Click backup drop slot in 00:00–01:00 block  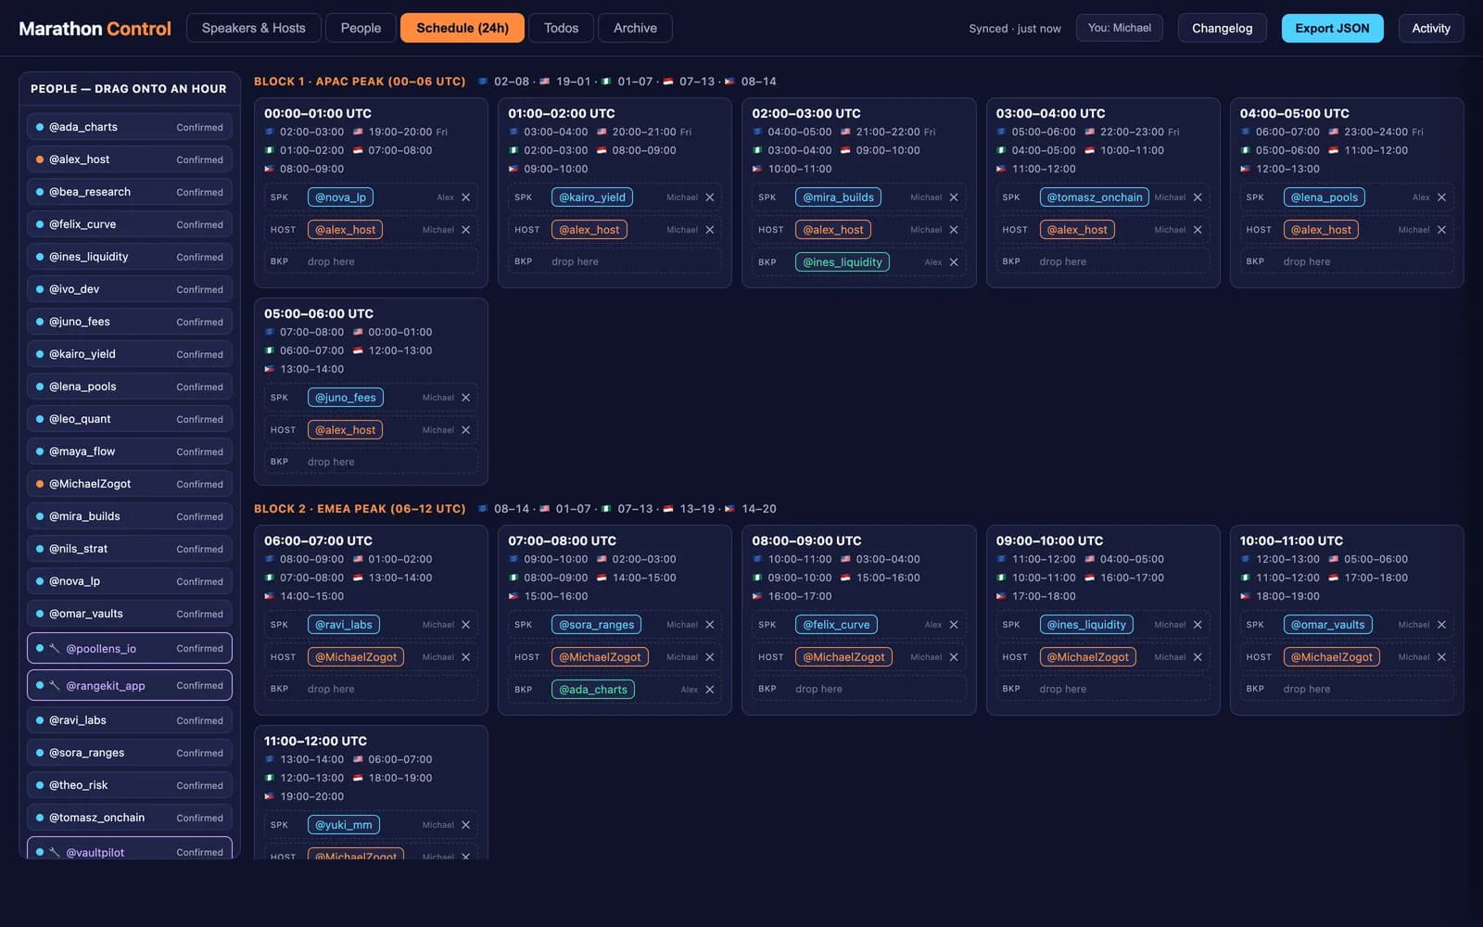coord(371,262)
